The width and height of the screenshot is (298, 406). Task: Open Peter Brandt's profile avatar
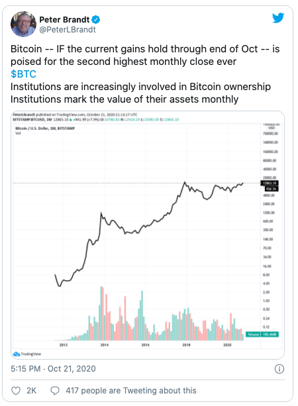[23, 24]
